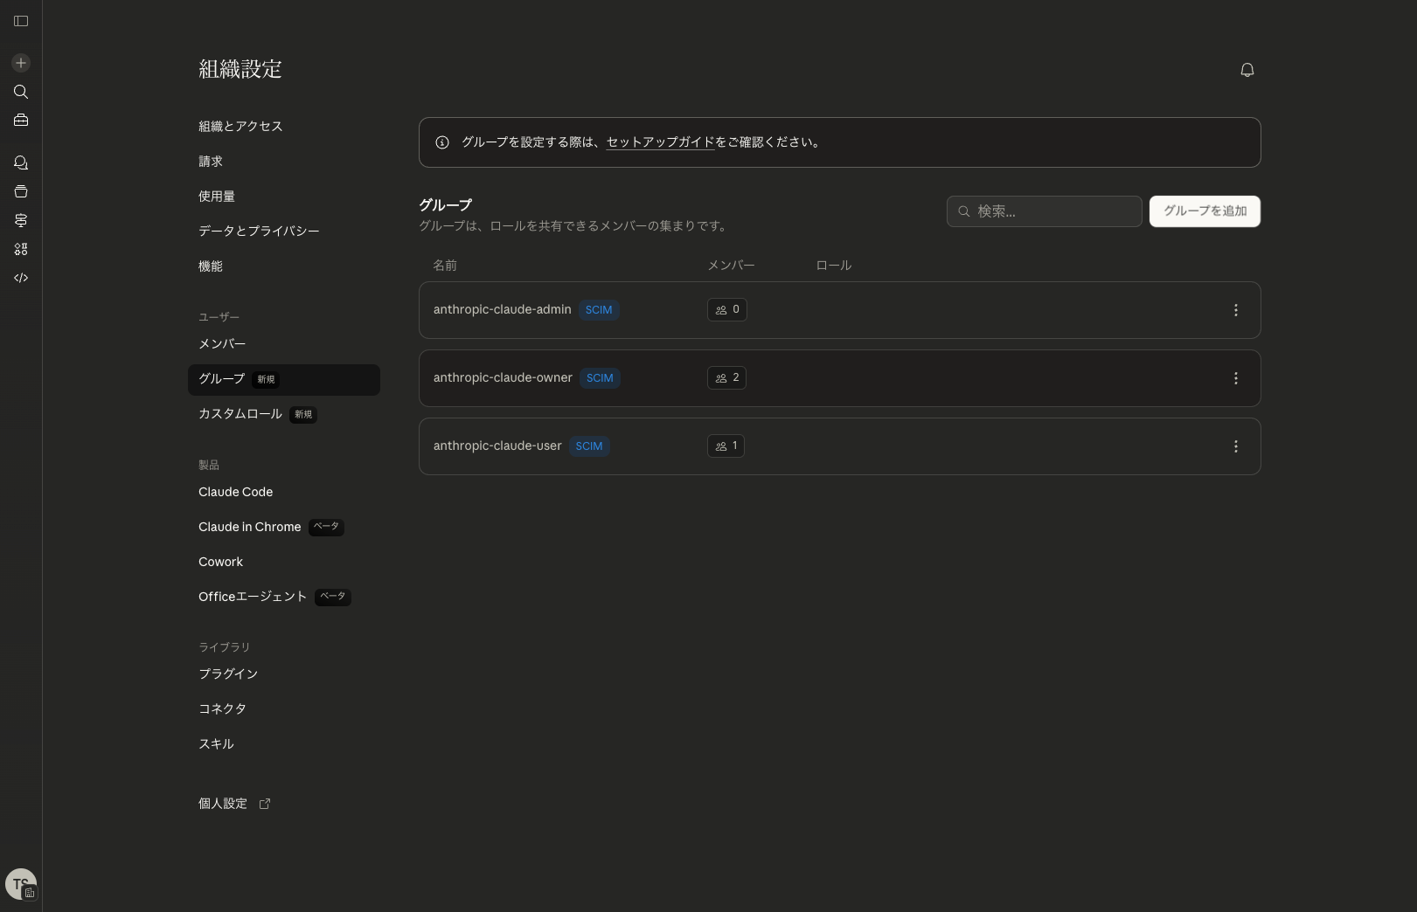
Task: Toggle the sidebar panel icon
Action: coord(21,21)
